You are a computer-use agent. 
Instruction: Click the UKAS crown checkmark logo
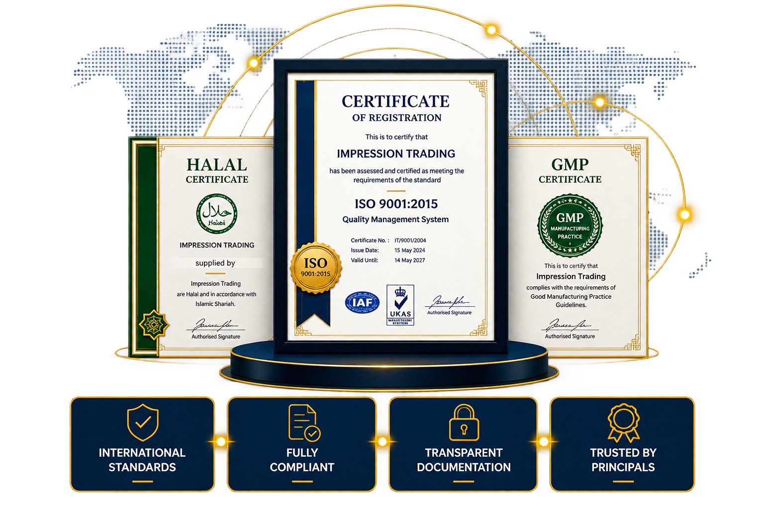[400, 305]
